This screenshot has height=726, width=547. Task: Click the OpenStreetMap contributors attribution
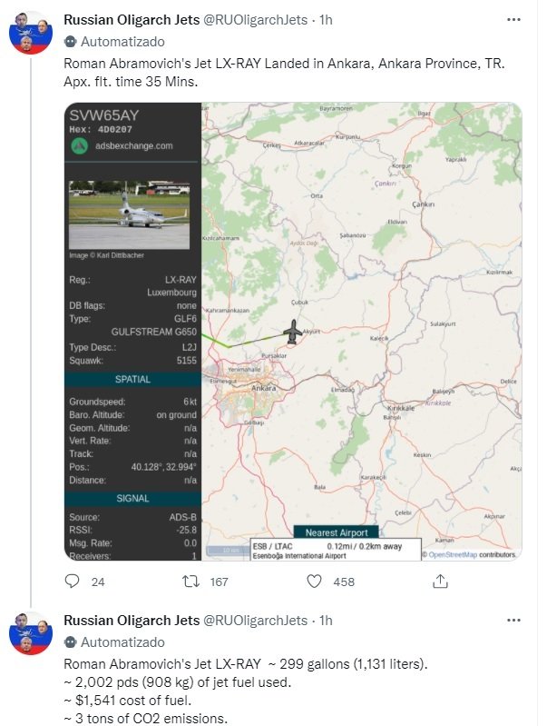pyautogui.click(x=472, y=554)
